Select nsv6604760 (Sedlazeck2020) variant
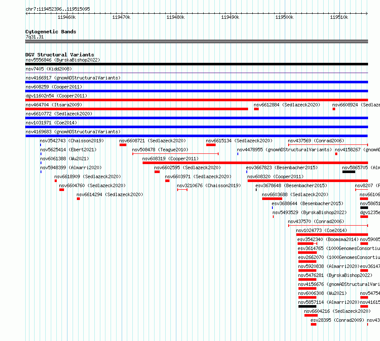The width and height of the screenshot is (380, 341). (x=92, y=185)
